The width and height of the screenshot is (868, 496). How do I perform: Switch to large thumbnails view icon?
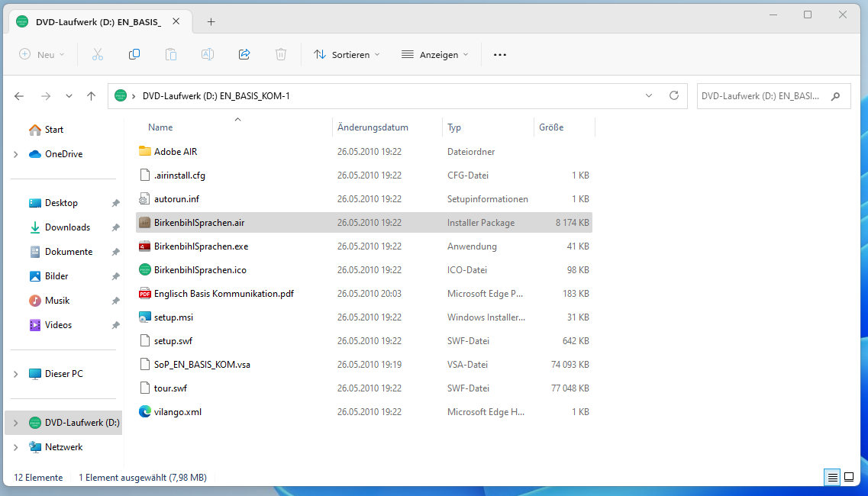(849, 477)
